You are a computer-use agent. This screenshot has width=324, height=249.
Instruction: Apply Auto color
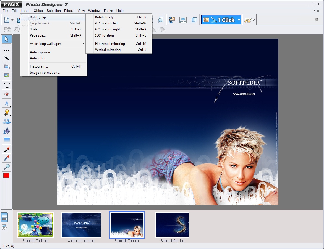pos(54,58)
